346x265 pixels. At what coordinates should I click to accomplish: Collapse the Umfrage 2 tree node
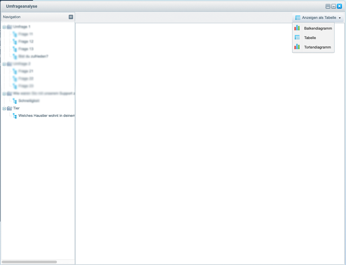point(4,64)
